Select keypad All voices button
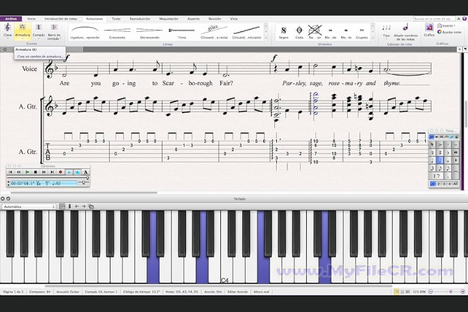Image resolution: width=468 pixels, height=312 pixels. click(456, 184)
